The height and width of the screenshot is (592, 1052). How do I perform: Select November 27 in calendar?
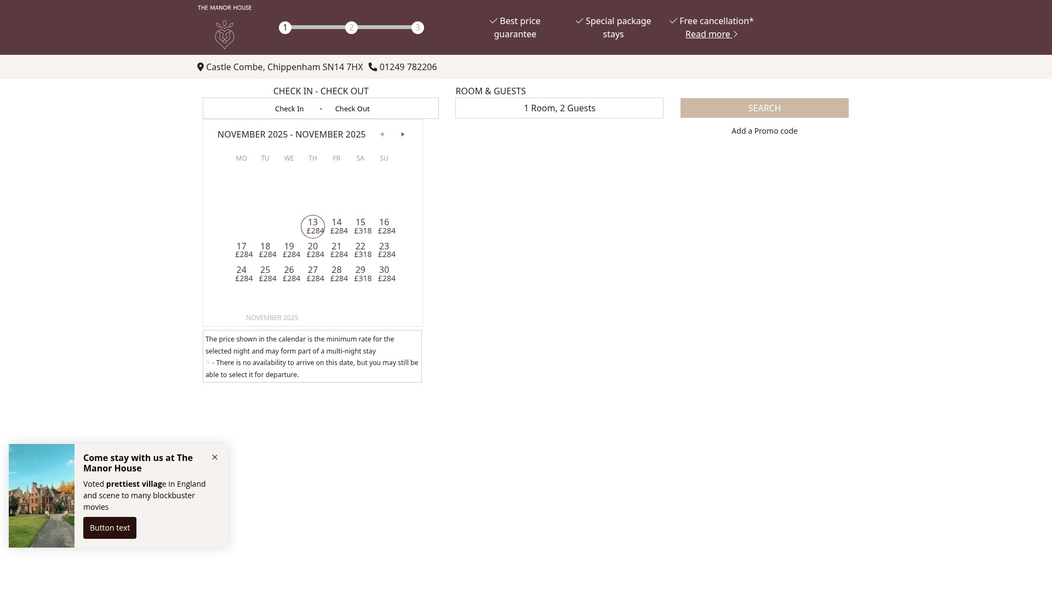pyautogui.click(x=313, y=274)
